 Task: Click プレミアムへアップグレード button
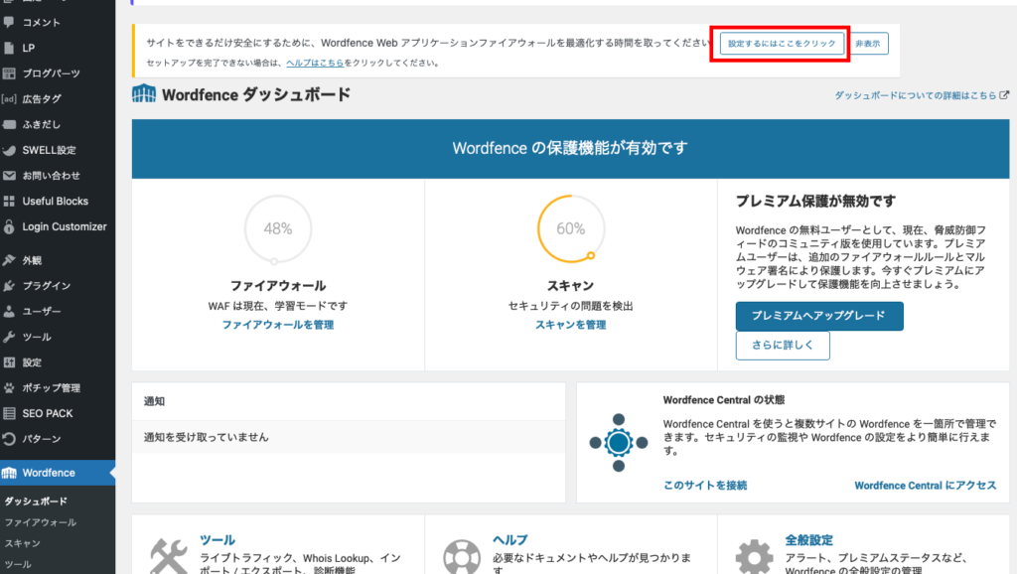(818, 316)
